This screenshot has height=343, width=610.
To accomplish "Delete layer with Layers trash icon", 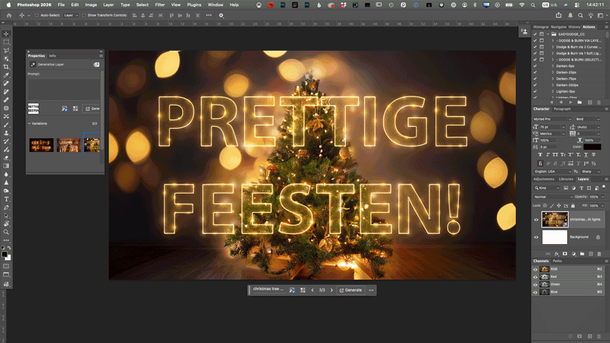I will point(599,254).
